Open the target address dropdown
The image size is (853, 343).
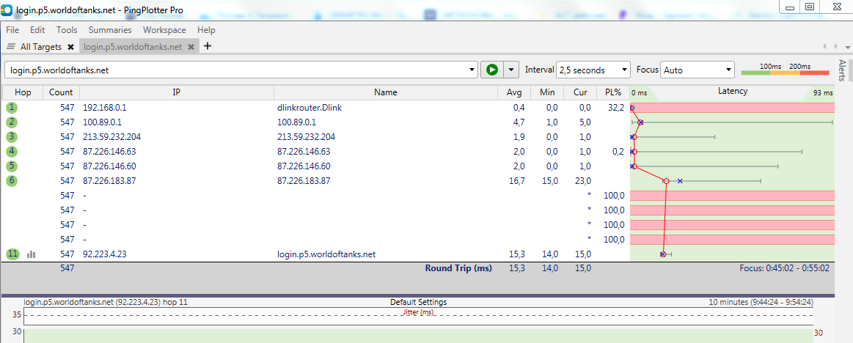[x=472, y=70]
